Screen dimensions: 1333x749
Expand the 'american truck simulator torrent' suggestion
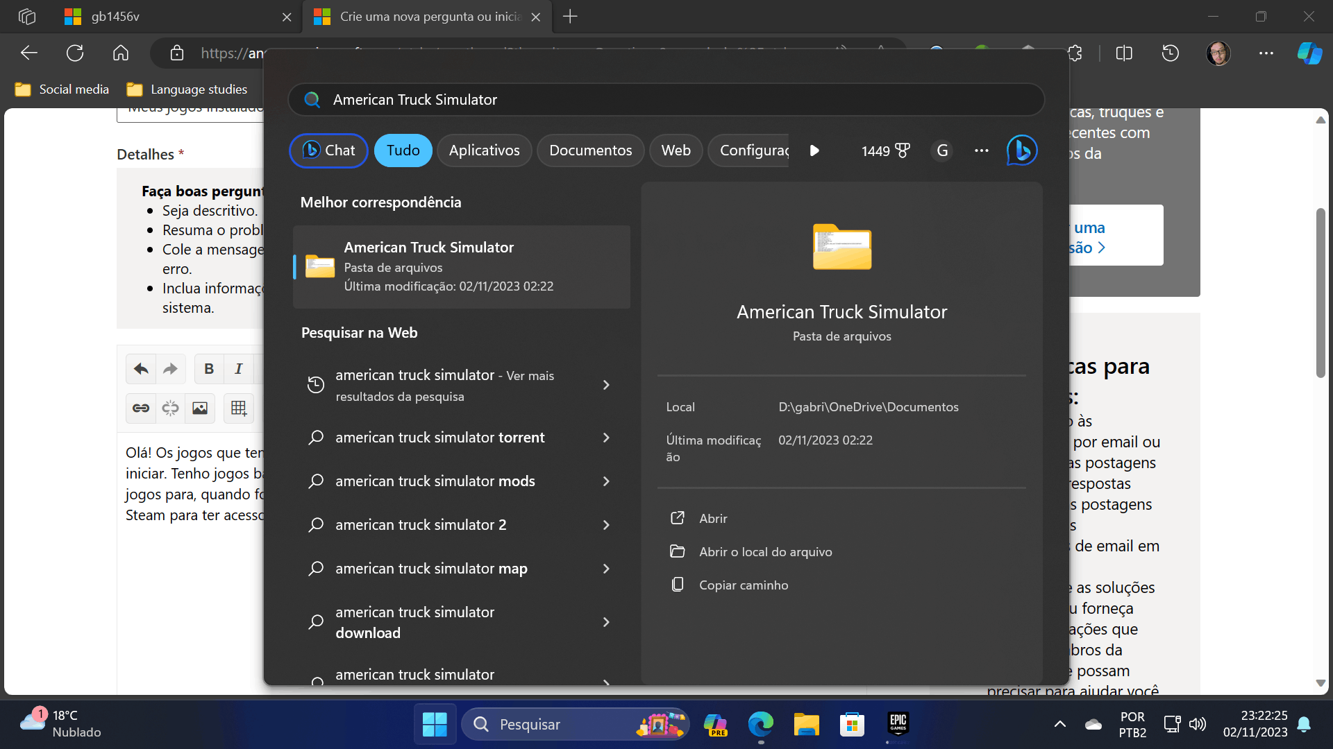[606, 438]
